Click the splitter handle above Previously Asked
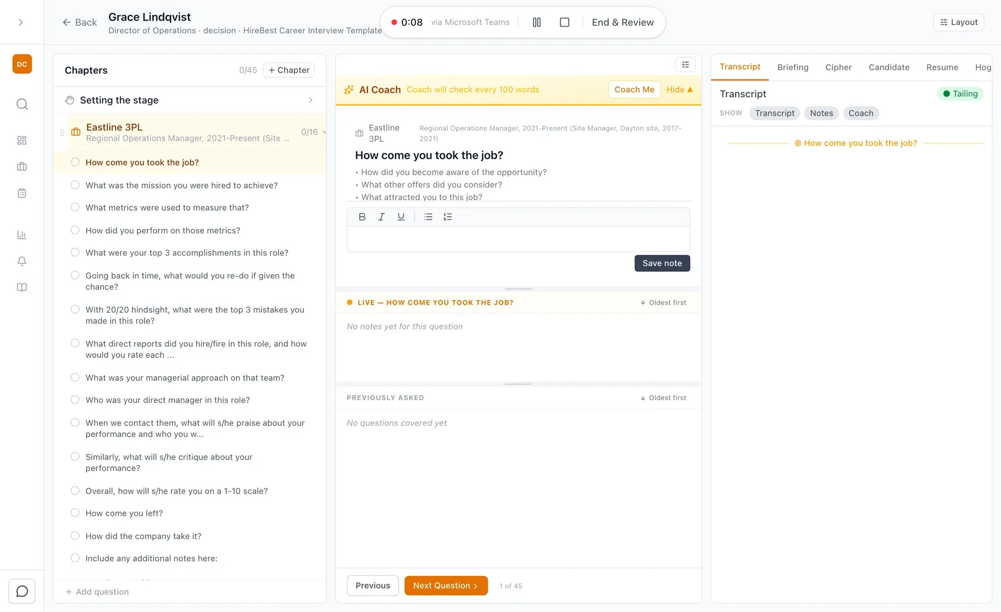Screen dimensions: 1001x612 pyautogui.click(x=518, y=384)
